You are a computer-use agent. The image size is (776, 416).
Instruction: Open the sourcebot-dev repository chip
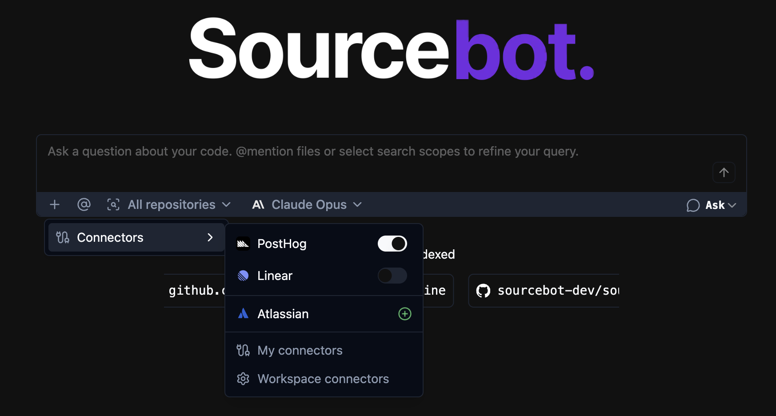(x=544, y=291)
